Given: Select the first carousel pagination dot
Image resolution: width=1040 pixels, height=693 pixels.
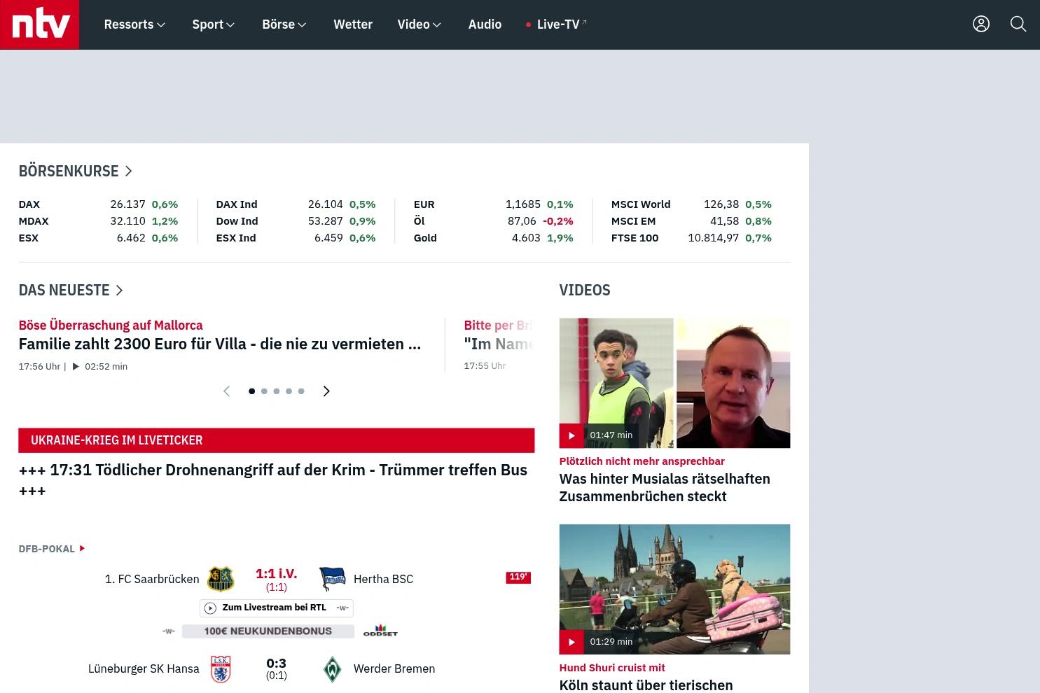Looking at the screenshot, I should pos(251,391).
